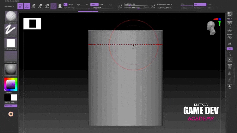
Task: Adjust the SPix 3 slider
Action: click(229, 19)
